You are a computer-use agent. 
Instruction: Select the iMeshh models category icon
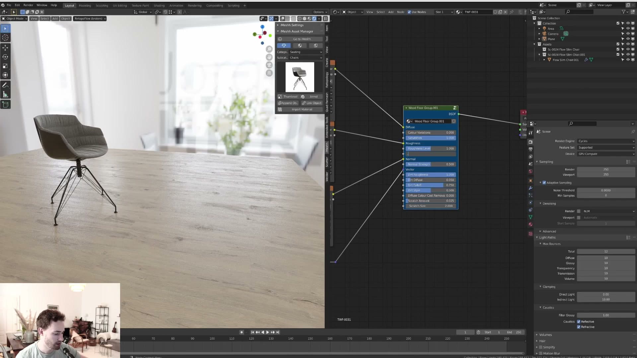tap(284, 45)
